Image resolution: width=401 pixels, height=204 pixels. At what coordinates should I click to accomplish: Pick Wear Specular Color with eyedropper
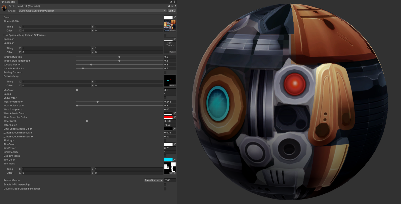(175, 117)
